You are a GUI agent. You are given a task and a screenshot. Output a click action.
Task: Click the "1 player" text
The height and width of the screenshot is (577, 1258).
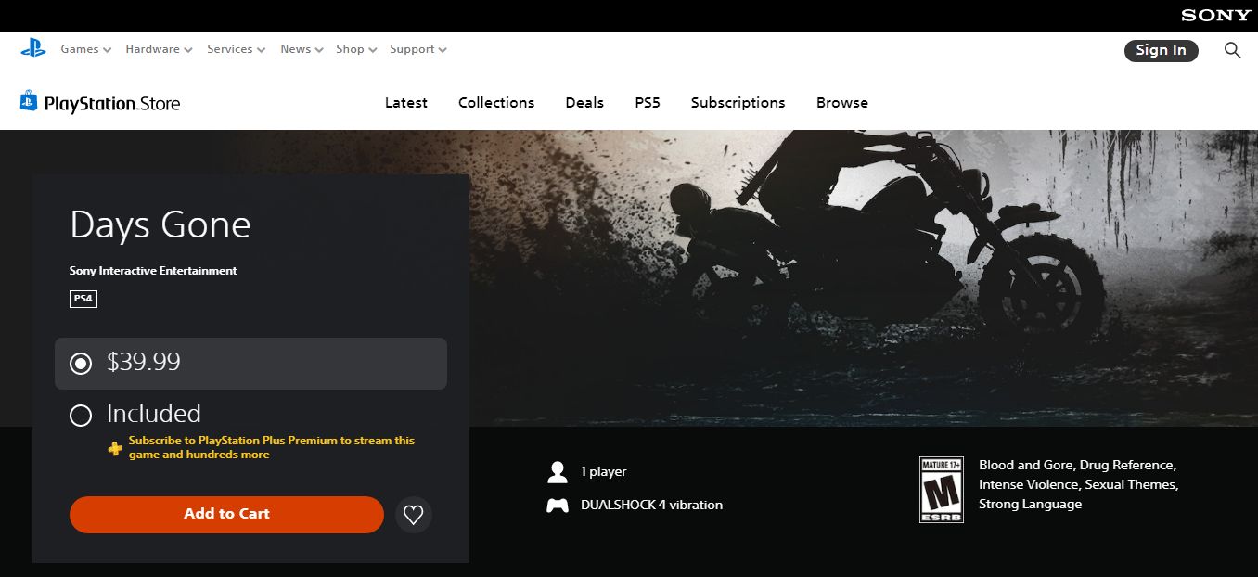click(604, 472)
